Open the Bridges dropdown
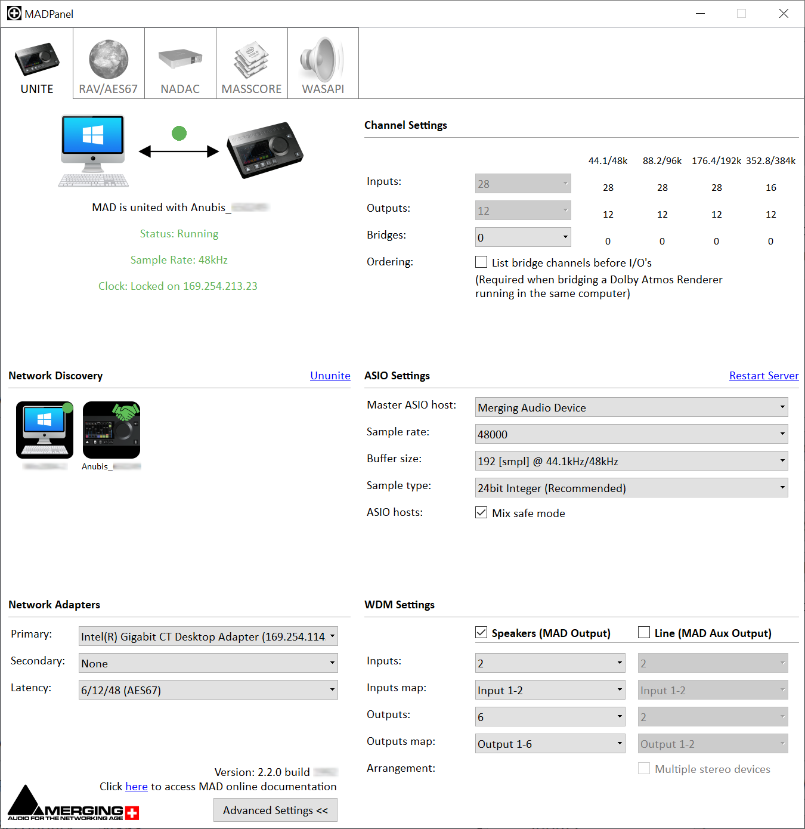This screenshot has height=829, width=805. (523, 237)
